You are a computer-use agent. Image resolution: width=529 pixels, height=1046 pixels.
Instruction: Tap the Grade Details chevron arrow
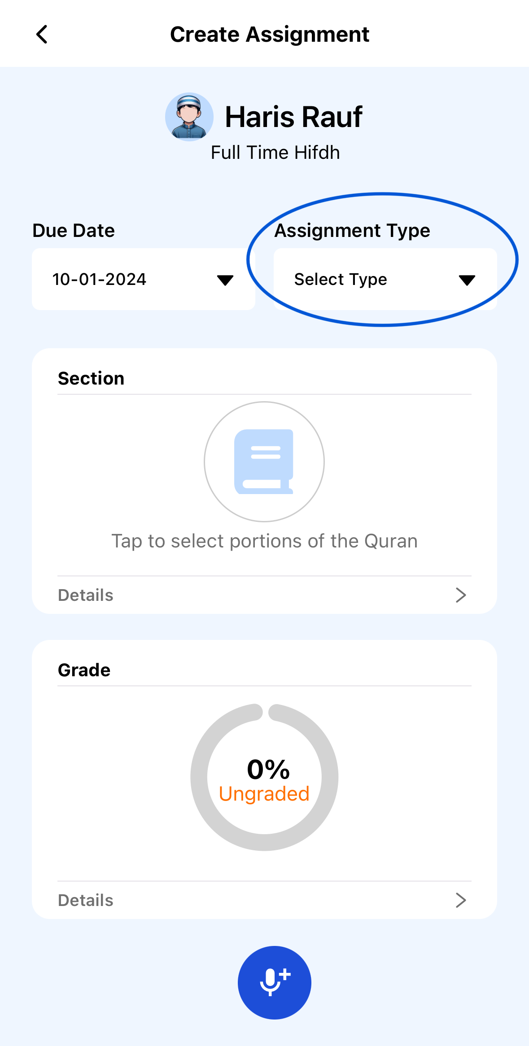(460, 900)
